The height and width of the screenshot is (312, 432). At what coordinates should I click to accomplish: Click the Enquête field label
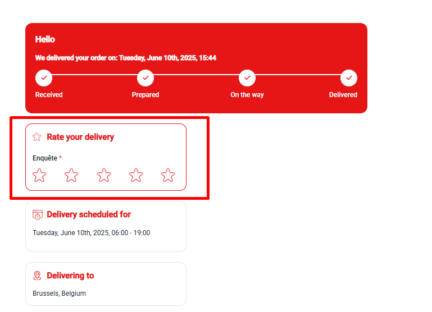coord(45,158)
